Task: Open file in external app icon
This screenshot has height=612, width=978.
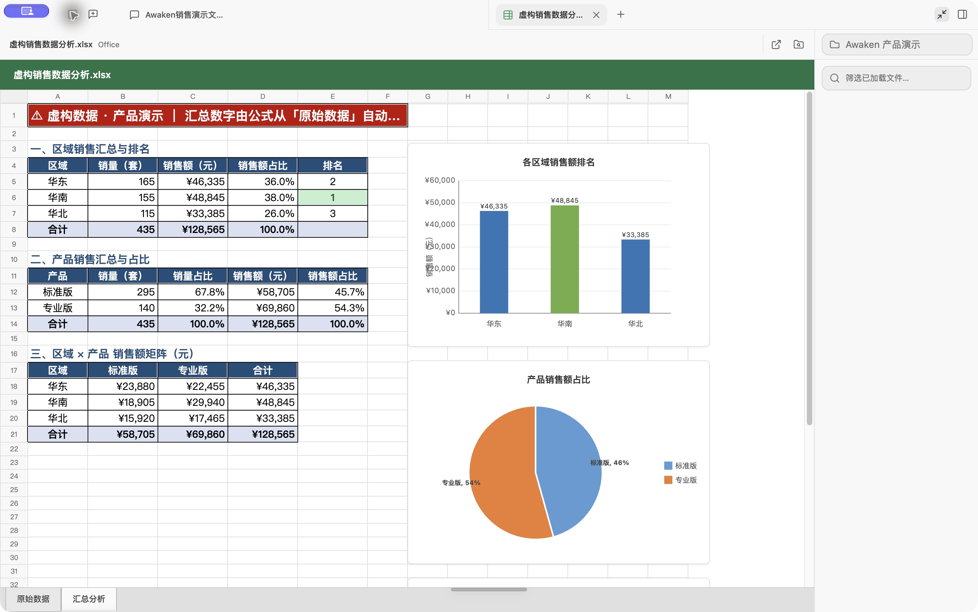Action: 776,44
